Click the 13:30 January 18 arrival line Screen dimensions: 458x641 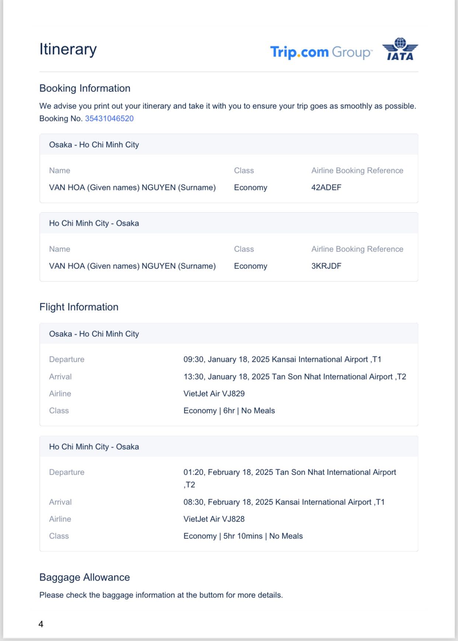295,377
